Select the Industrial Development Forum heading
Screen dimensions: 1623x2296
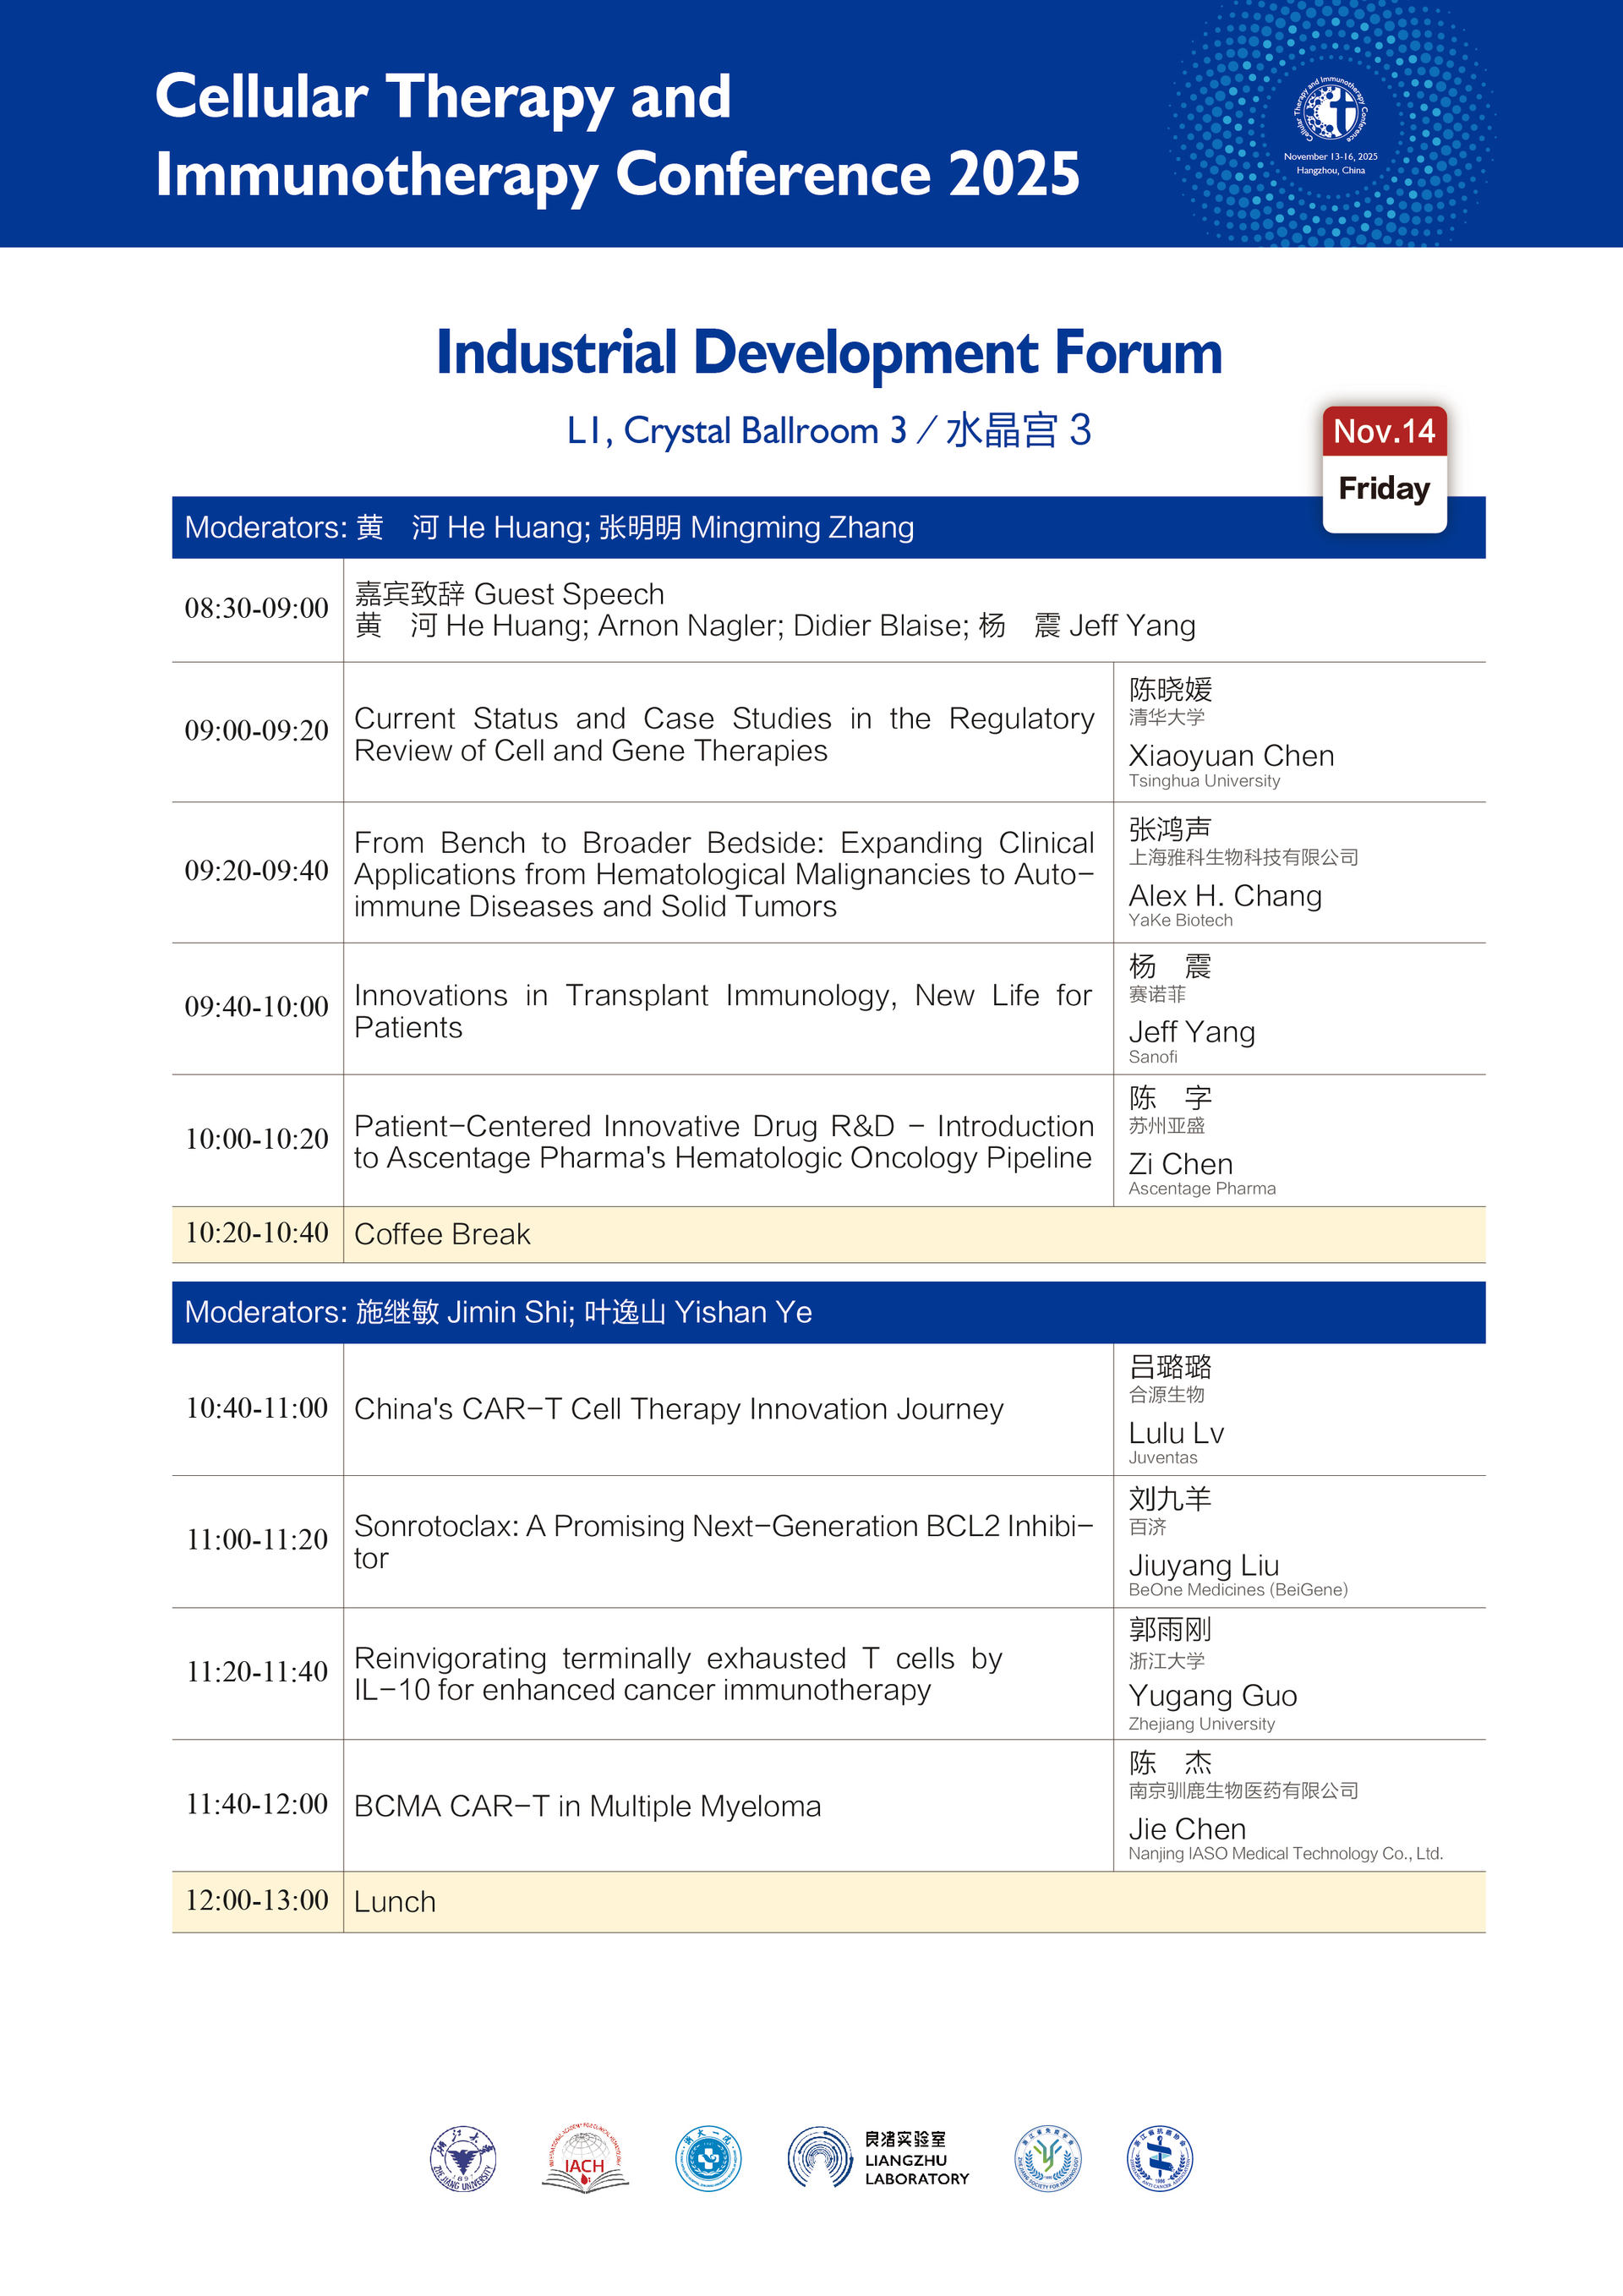(829, 353)
